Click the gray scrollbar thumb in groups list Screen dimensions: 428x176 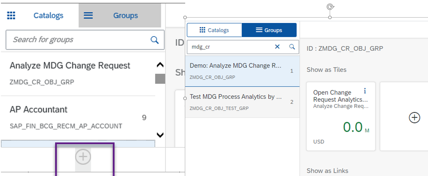[160, 79]
